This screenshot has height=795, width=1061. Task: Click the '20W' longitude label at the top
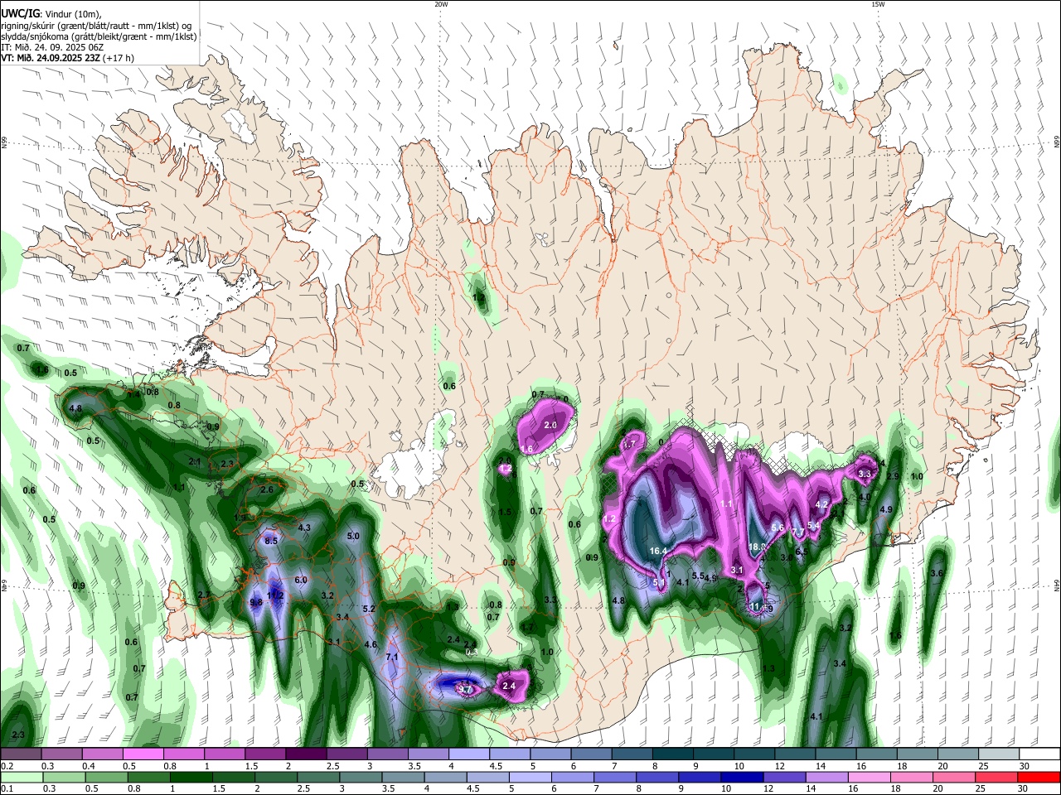(441, 4)
